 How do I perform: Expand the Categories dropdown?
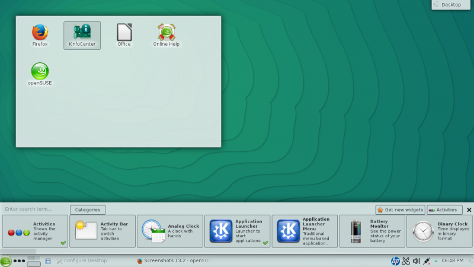click(88, 209)
